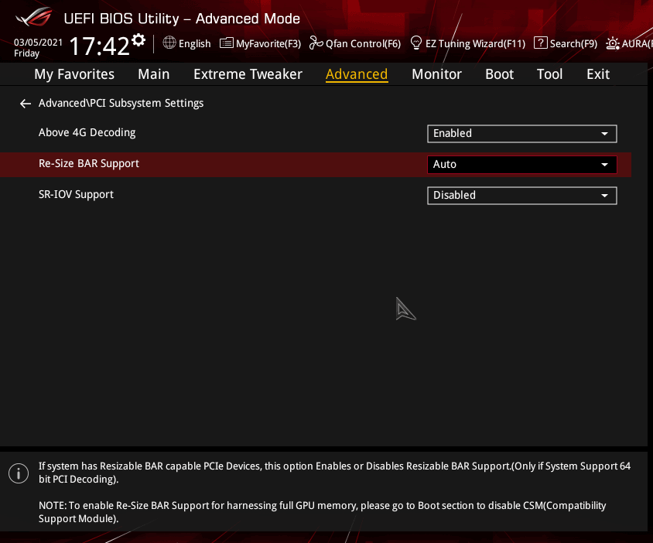Launch Qfan Control(F6)
This screenshot has height=543, width=653.
(x=363, y=43)
